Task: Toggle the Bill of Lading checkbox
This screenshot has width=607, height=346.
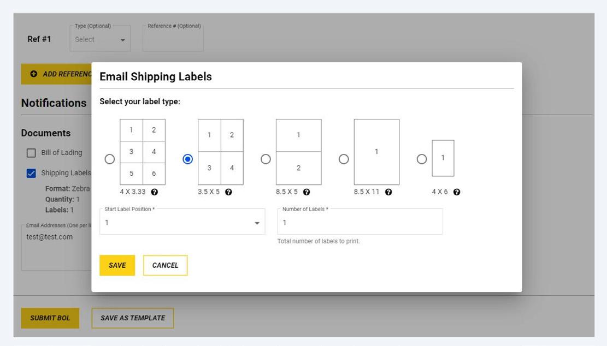Action: tap(31, 153)
